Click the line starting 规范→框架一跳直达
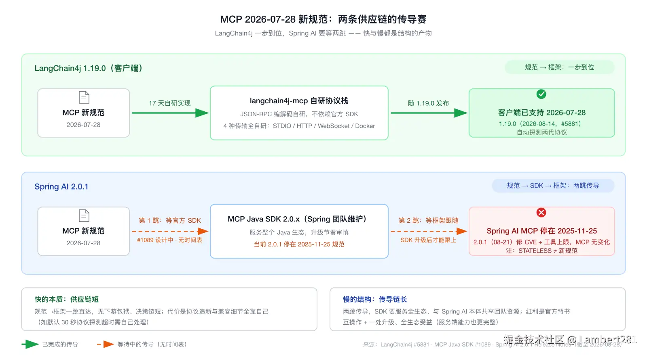The height and width of the screenshot is (355, 647). coord(152,311)
